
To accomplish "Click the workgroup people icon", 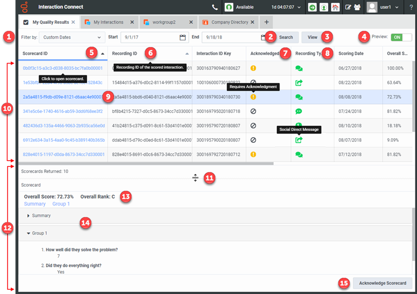I will (357, 8).
